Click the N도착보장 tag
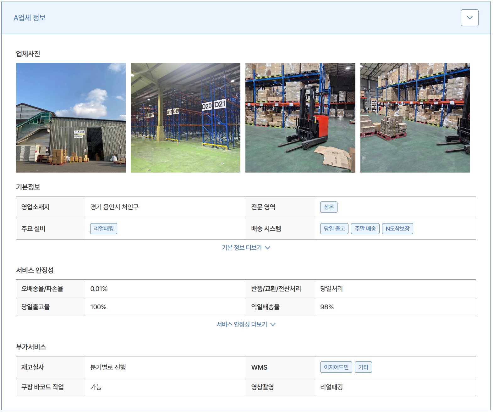 click(397, 229)
